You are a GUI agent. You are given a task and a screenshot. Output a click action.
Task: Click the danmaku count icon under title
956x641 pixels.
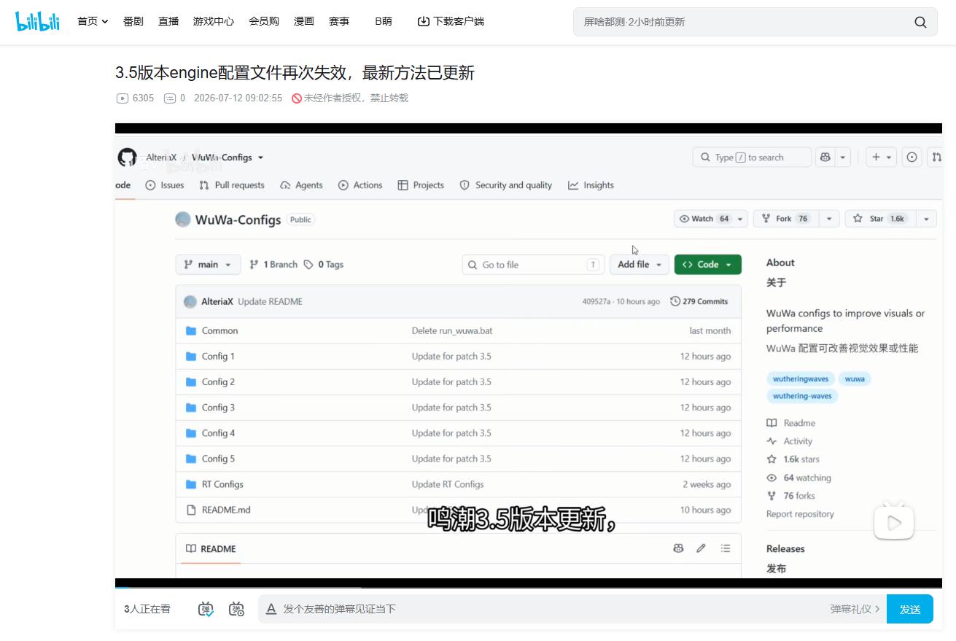(x=170, y=98)
